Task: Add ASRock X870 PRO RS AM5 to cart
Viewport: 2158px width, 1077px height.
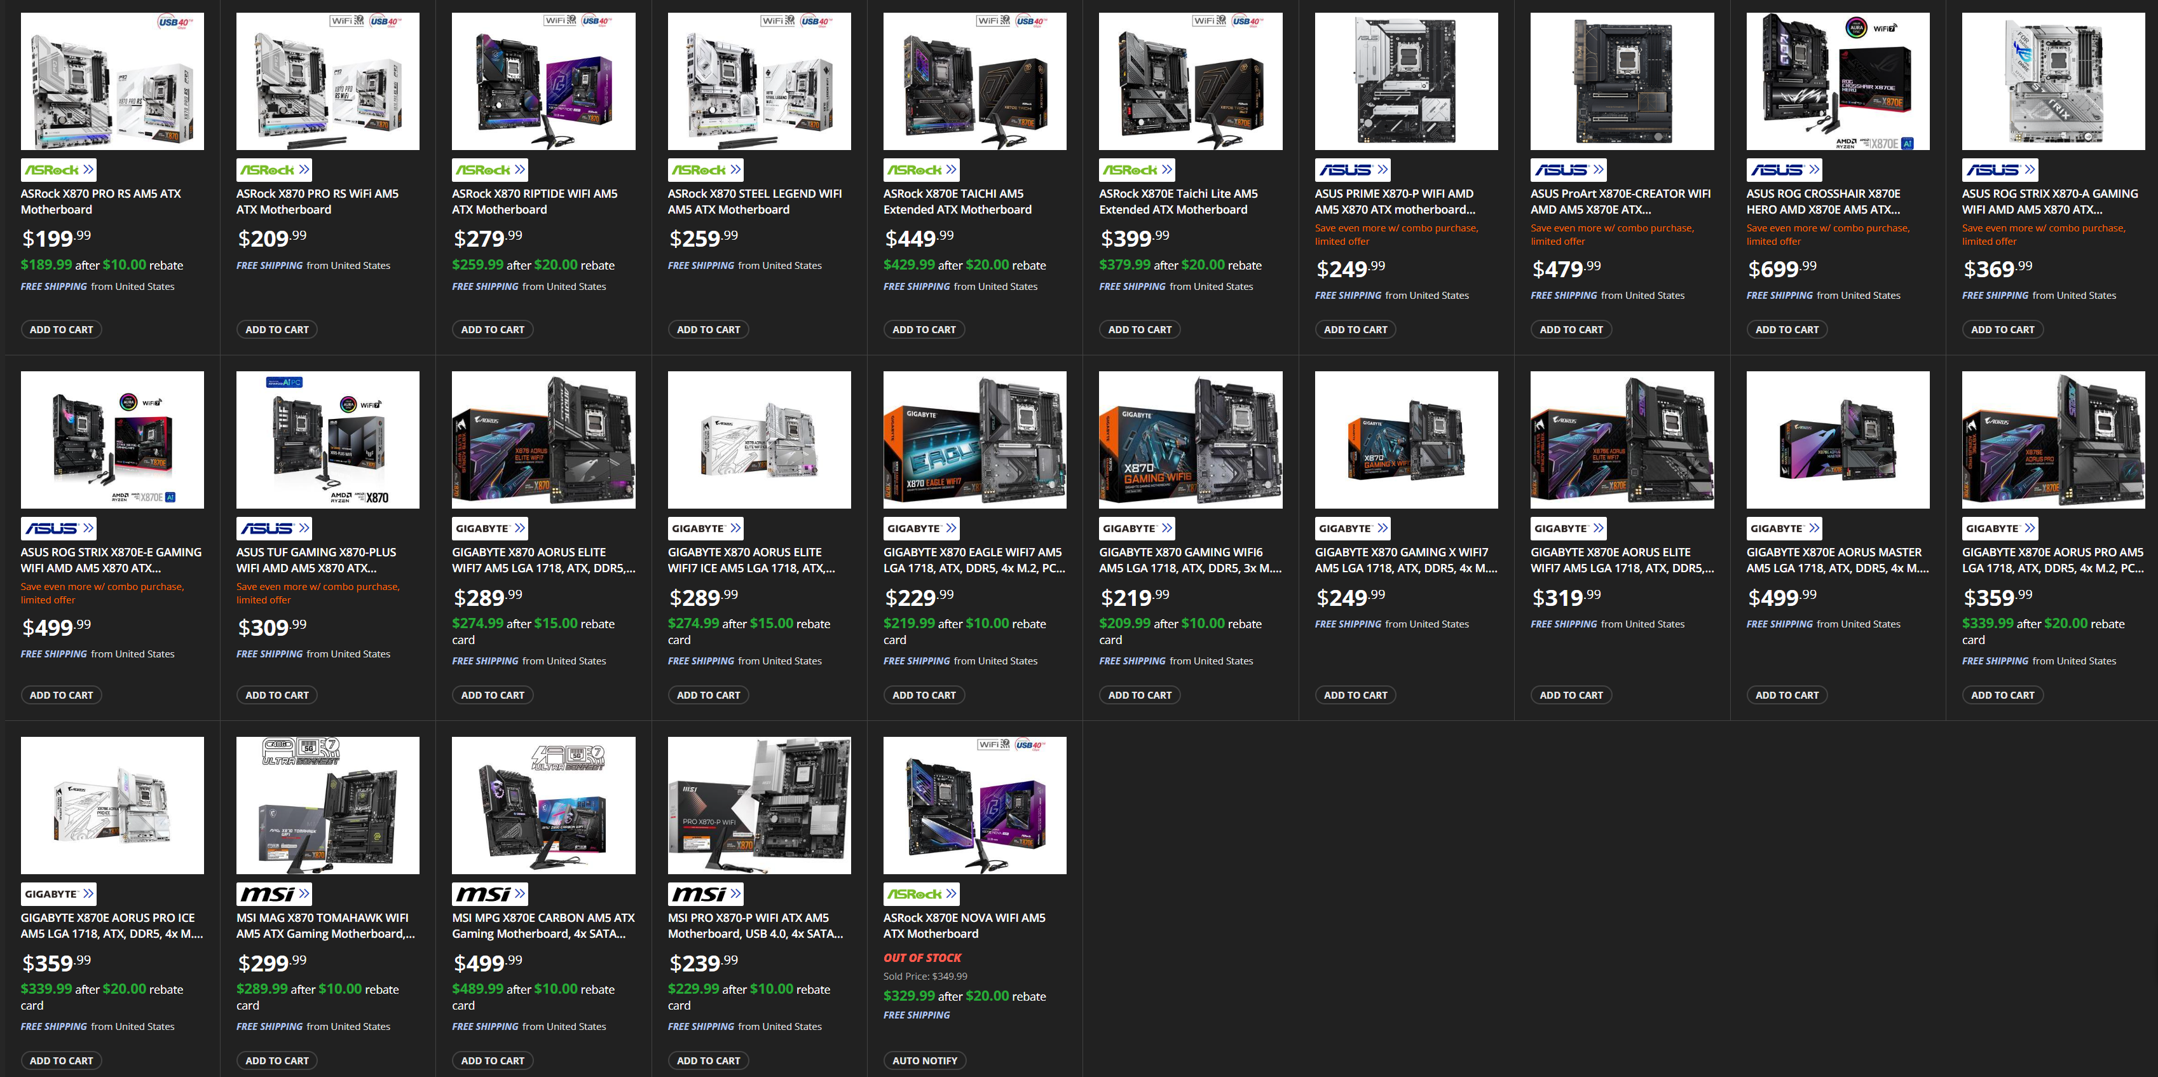Action: (x=60, y=329)
